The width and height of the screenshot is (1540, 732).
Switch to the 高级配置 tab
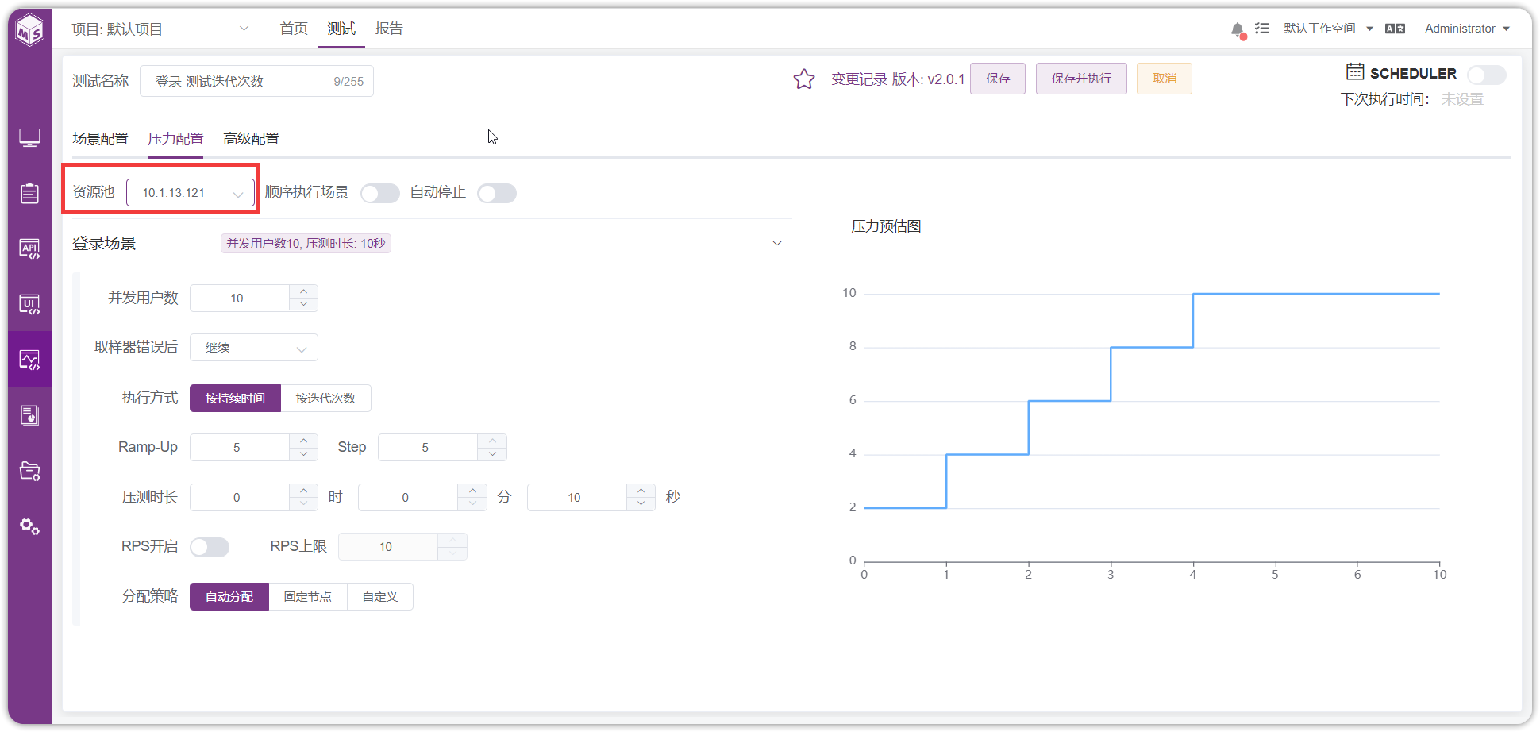(251, 139)
